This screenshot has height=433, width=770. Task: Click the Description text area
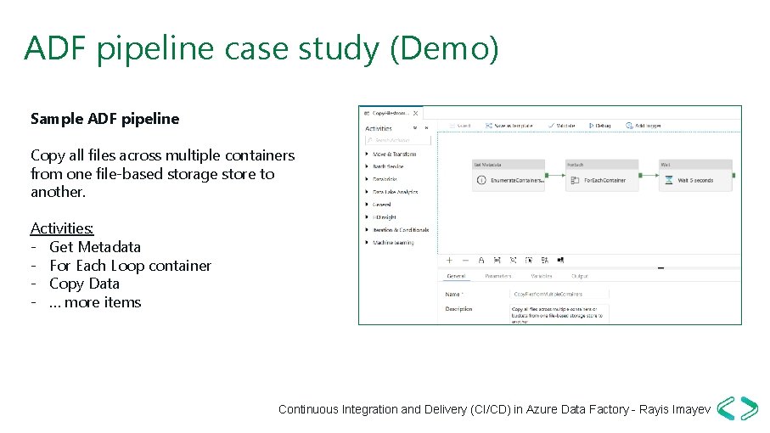(559, 313)
